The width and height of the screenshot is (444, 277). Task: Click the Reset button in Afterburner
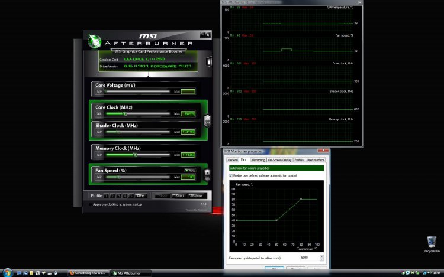pyautogui.click(x=179, y=195)
